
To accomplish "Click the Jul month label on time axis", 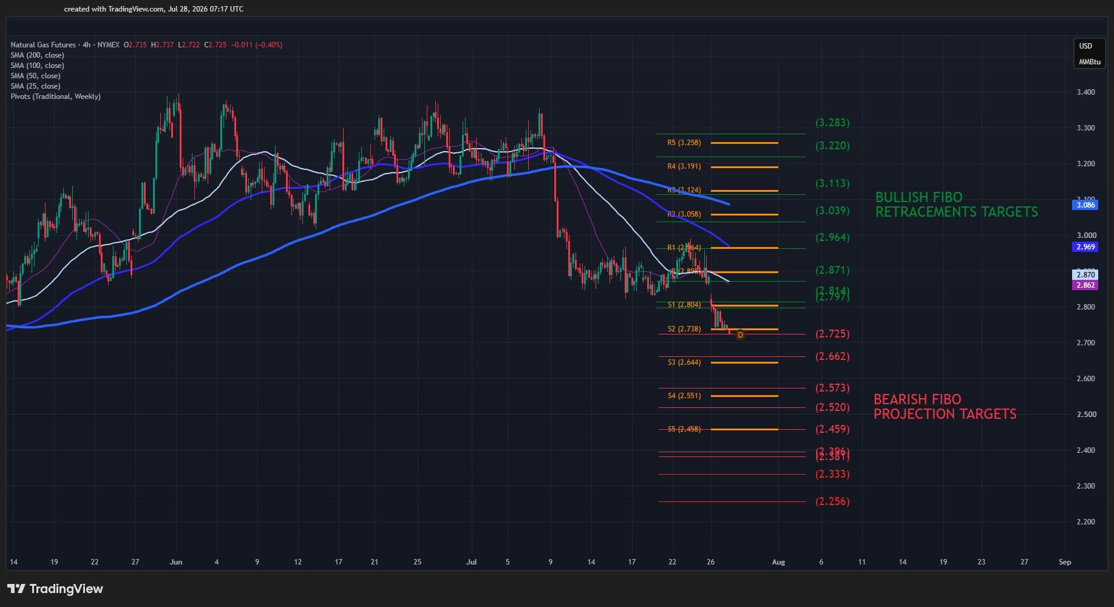I will (x=472, y=562).
